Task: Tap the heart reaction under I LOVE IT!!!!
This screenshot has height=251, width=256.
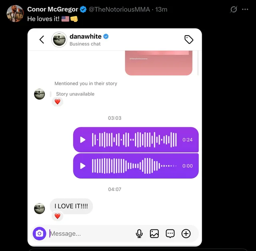Action: (57, 216)
